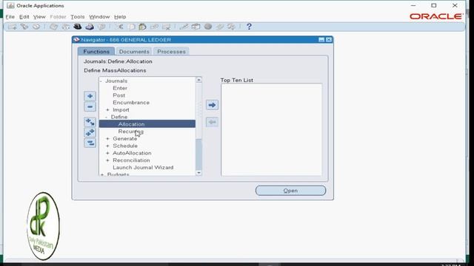Click the Open button
Image resolution: width=474 pixels, height=266 pixels.
(290, 191)
